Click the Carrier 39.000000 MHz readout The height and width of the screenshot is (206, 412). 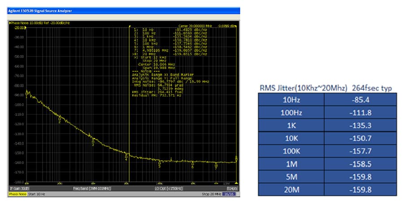195,26
